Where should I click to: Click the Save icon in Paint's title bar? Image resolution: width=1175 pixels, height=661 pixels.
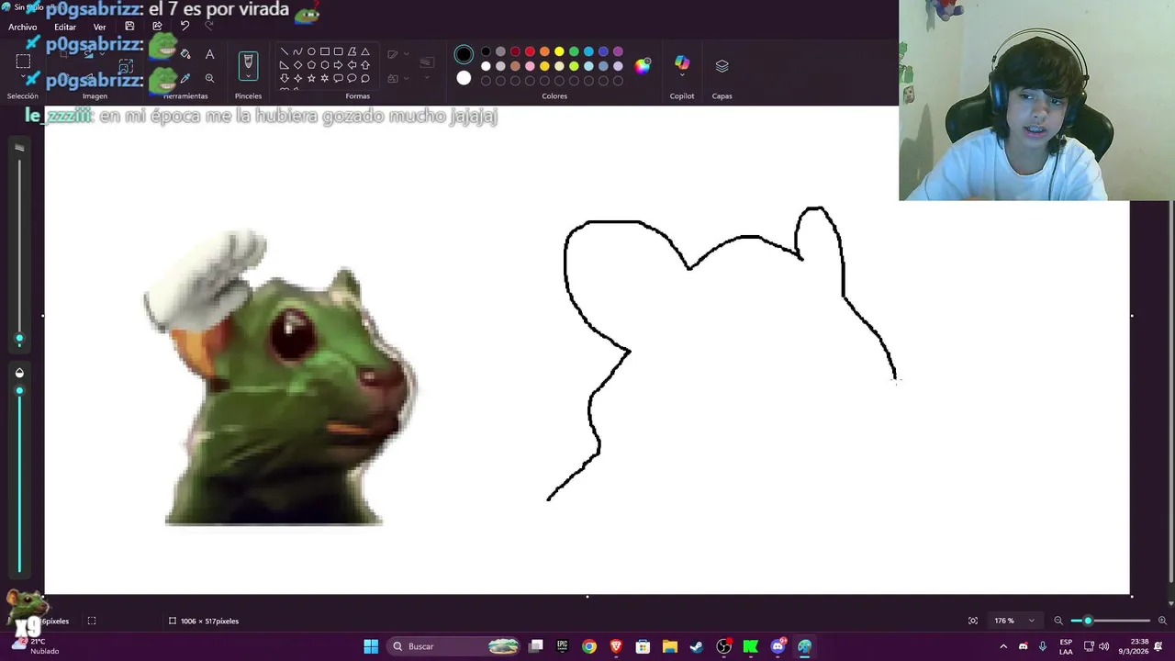click(129, 27)
